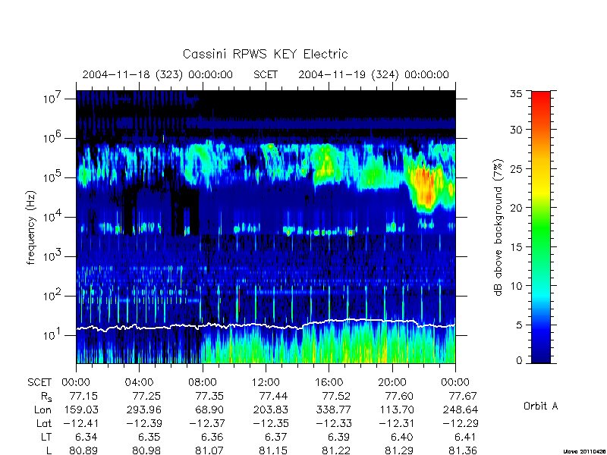Image resolution: width=607 pixels, height=455 pixels.
Task: Click the intense red emission near 22:00
Action: [425, 186]
